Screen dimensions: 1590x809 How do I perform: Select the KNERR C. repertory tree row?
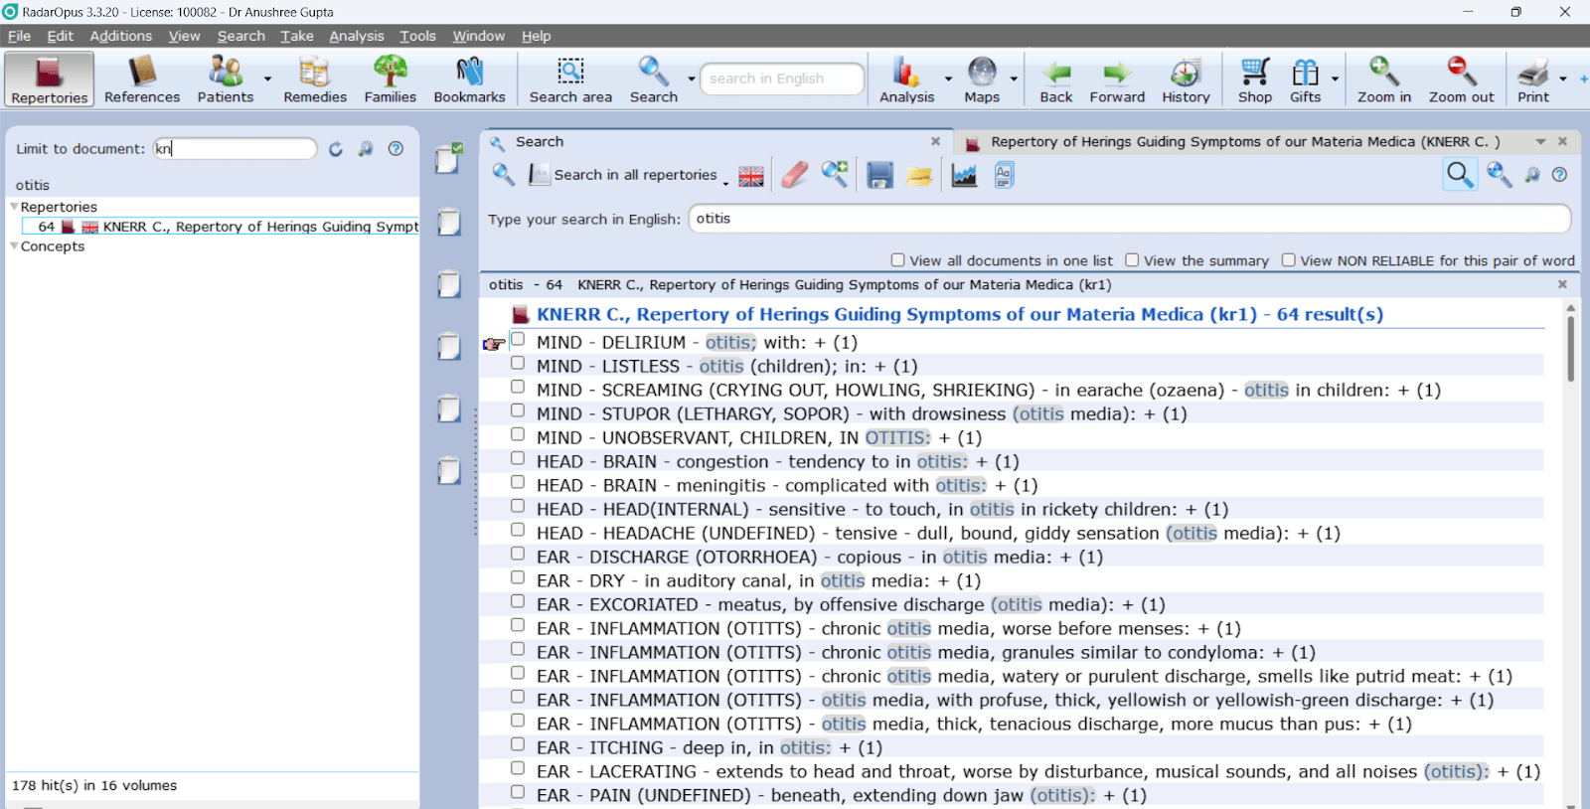(x=221, y=227)
